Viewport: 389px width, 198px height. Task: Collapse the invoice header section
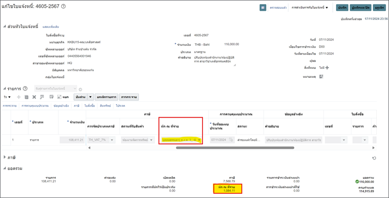click(5, 26)
